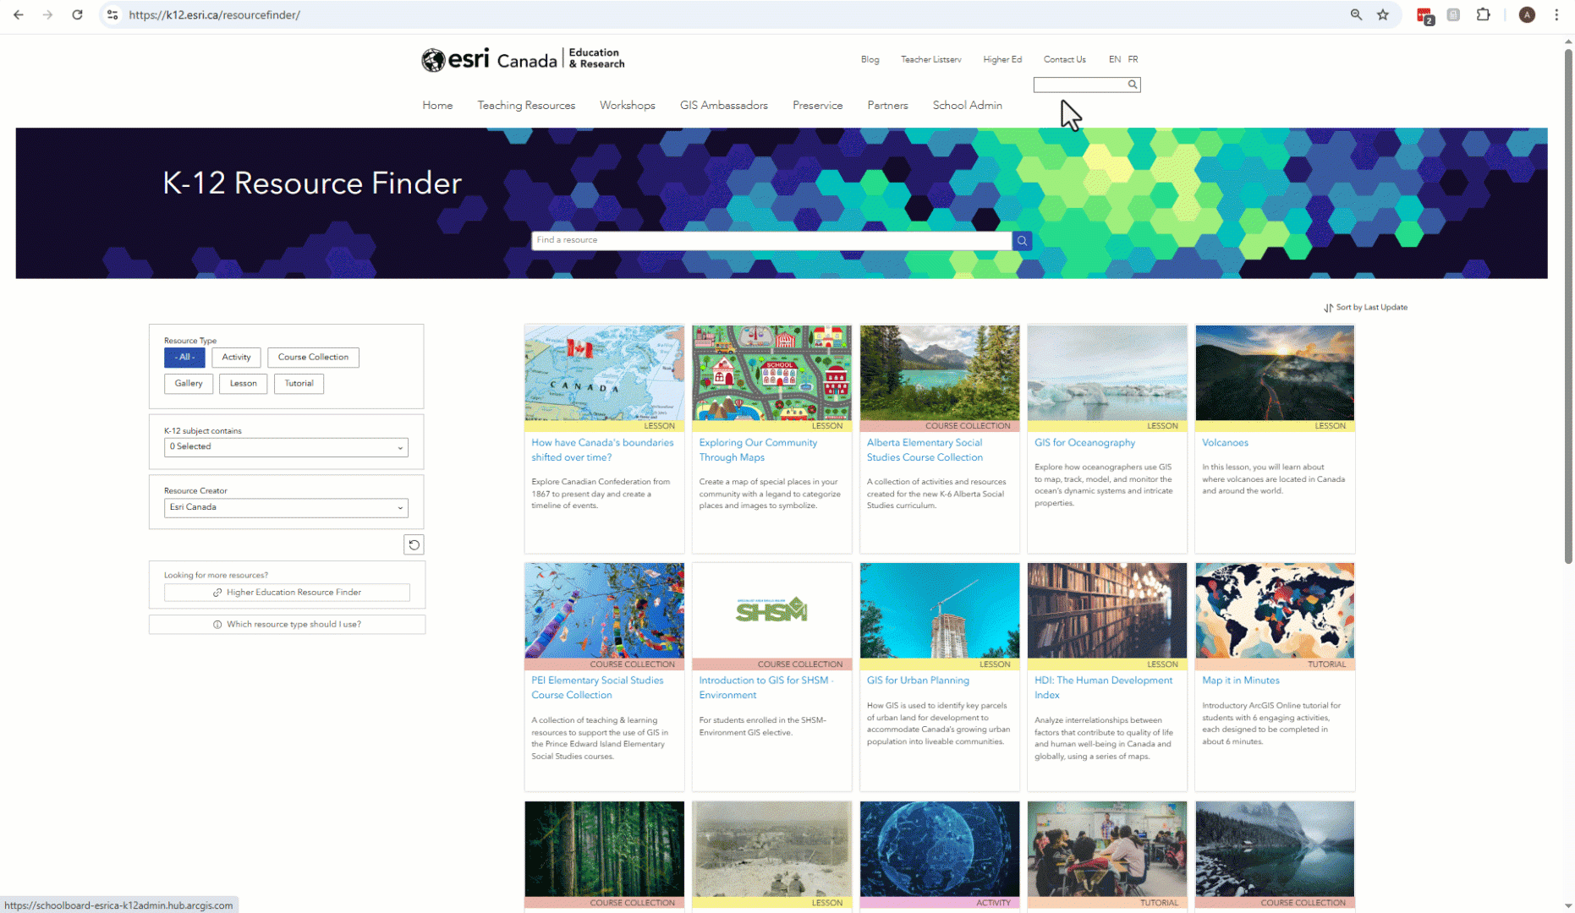Select the All resource type filter
The image size is (1575, 913).
click(184, 357)
